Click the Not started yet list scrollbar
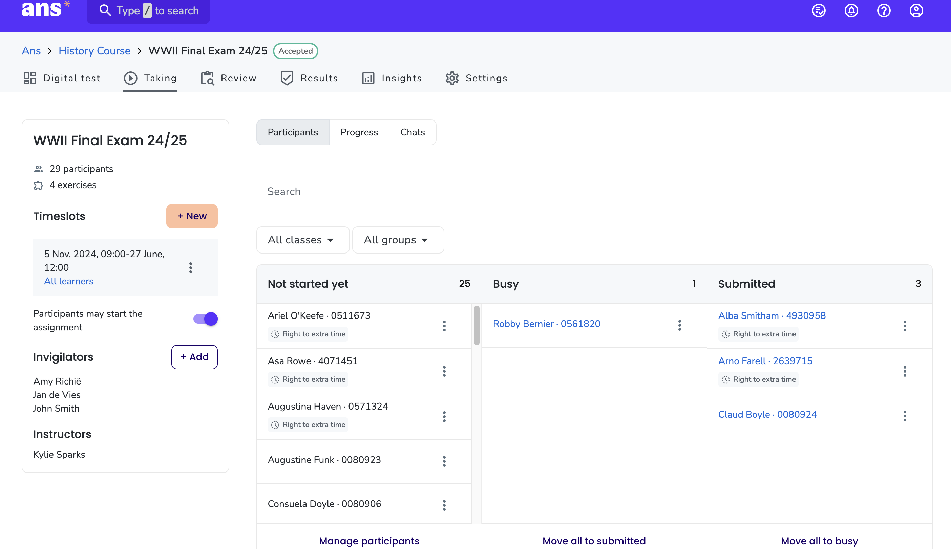 (x=477, y=326)
